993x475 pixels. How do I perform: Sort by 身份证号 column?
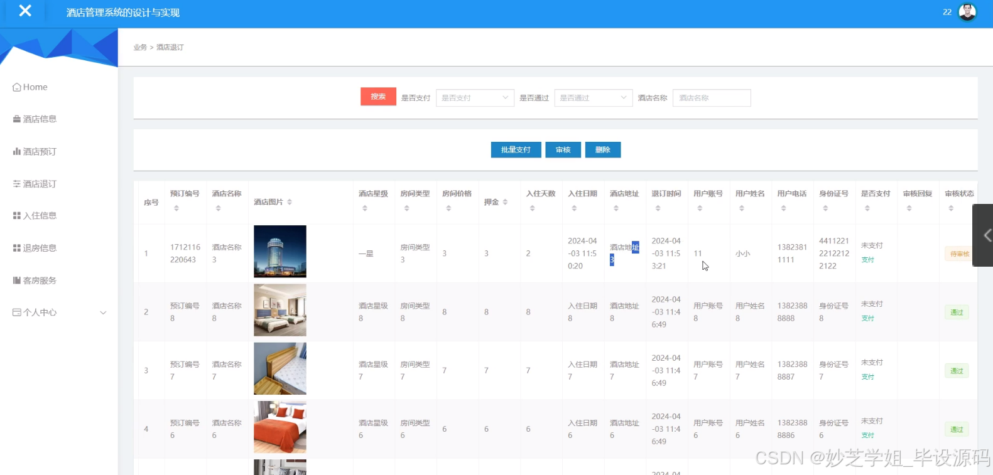(825, 208)
